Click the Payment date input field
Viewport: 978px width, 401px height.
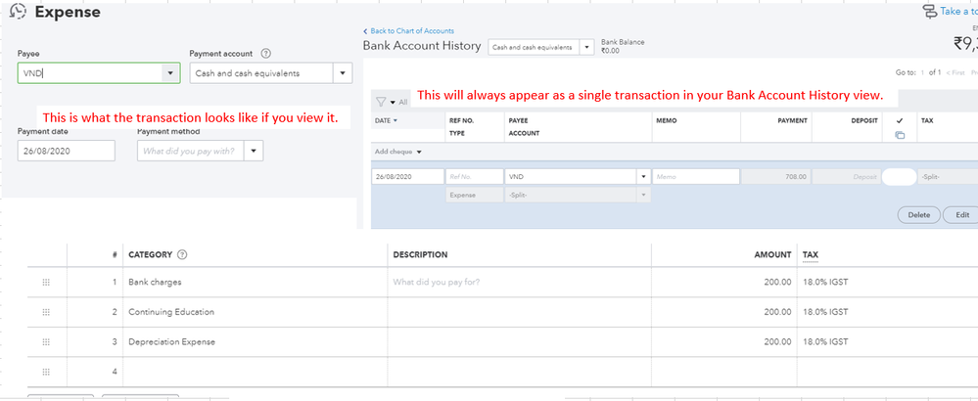click(x=66, y=151)
